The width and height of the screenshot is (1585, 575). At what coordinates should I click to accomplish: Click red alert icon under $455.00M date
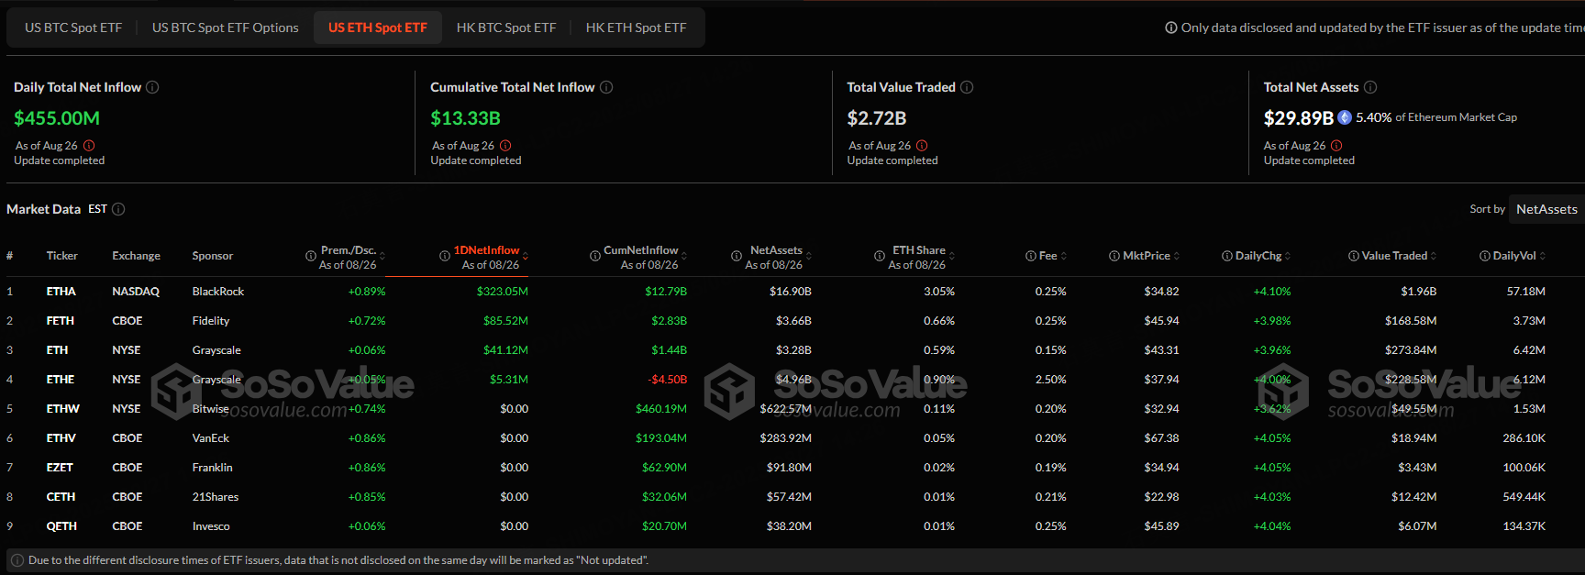coord(89,146)
